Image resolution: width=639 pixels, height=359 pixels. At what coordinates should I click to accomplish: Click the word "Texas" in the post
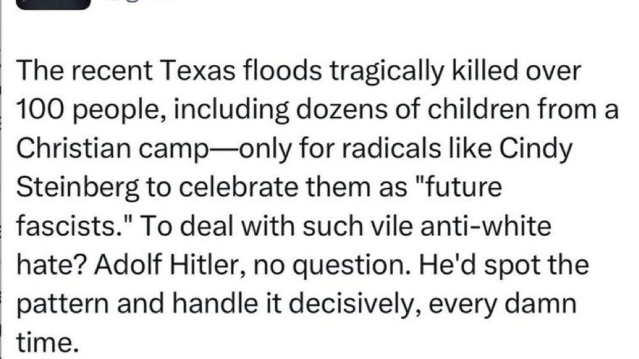[200, 70]
